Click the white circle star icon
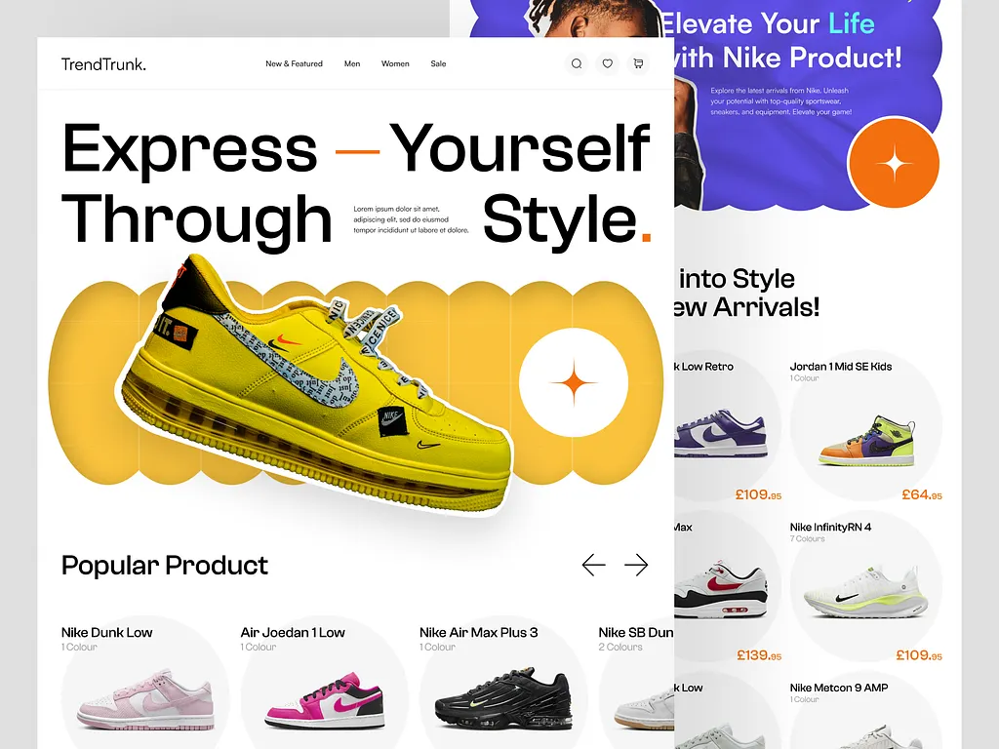 (574, 382)
